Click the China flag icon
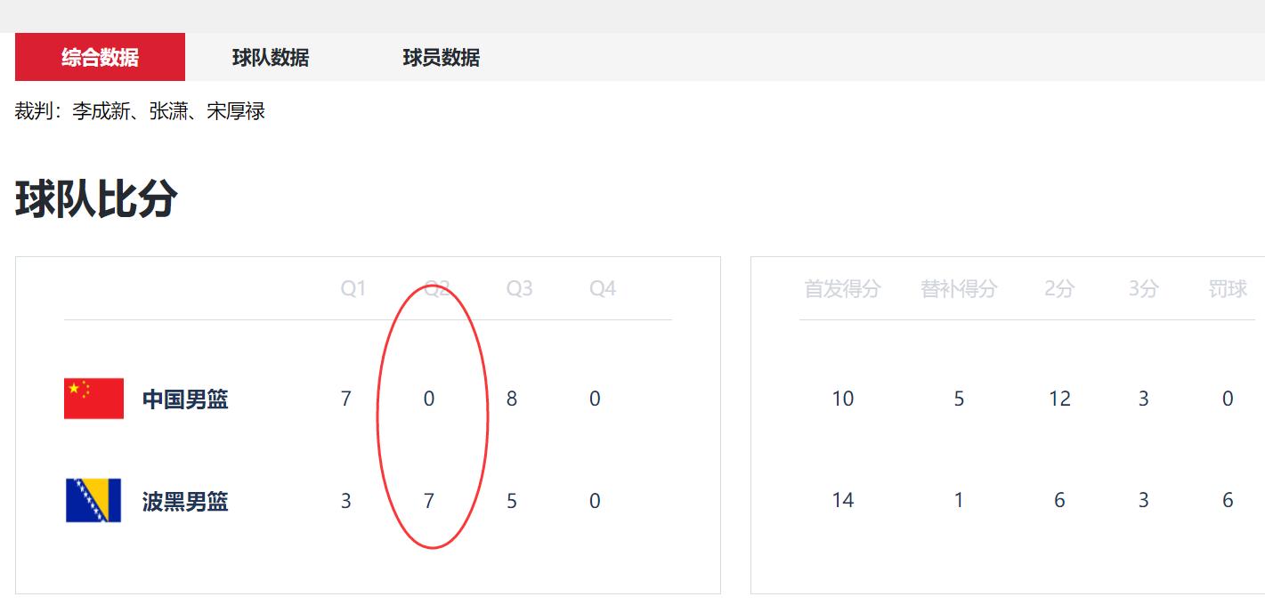1265x613 pixels. [93, 398]
